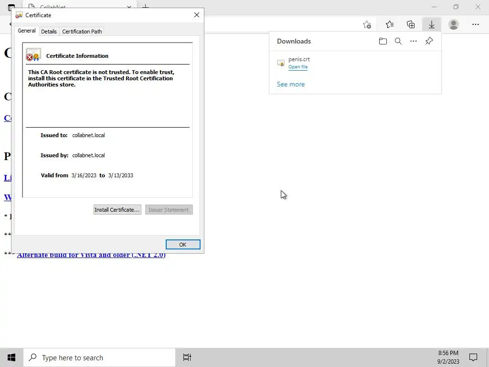Click the Downloads panel heading
Screen dimensions: 489x367
point(294,41)
